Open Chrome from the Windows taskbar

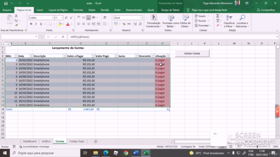pyautogui.click(x=126, y=153)
